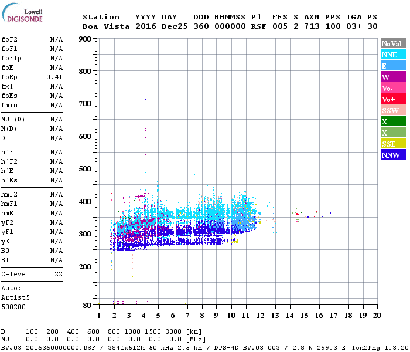Select the X+ light green legend swatch
Image resolution: width=410 pixels, height=352 pixels.
tap(394, 132)
